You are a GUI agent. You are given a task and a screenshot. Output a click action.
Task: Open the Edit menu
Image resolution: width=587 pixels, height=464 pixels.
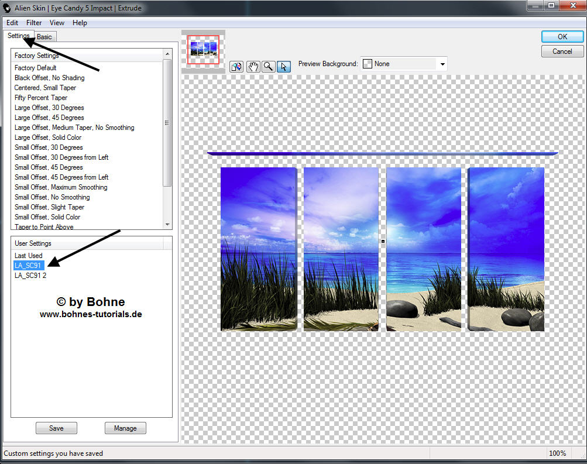pyautogui.click(x=12, y=23)
